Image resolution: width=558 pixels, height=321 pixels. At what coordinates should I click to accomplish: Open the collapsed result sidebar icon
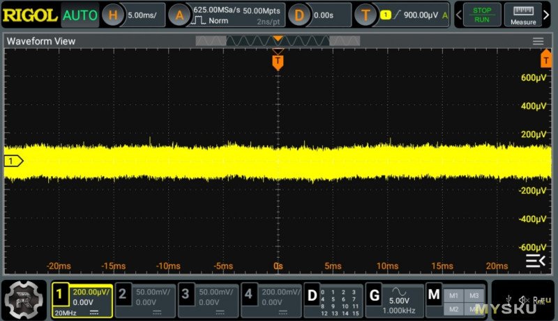point(535,260)
